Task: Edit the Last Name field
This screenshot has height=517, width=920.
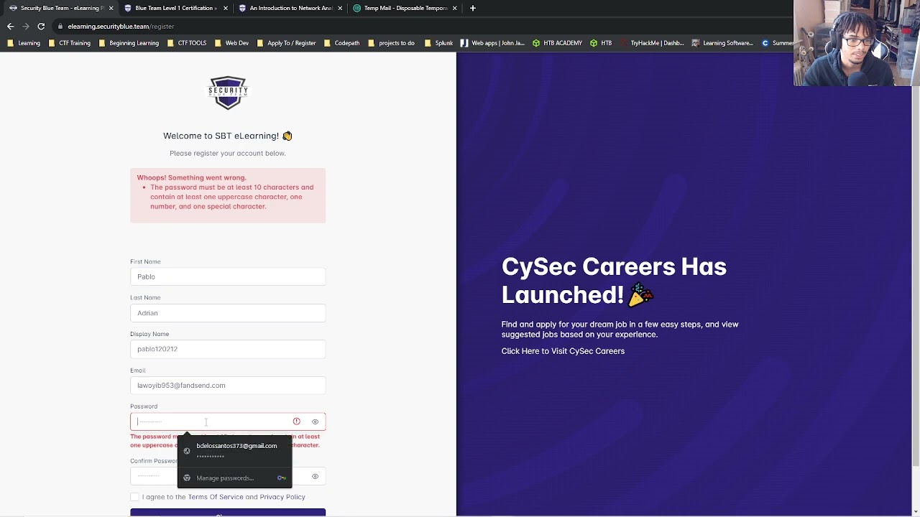Action: click(x=228, y=313)
